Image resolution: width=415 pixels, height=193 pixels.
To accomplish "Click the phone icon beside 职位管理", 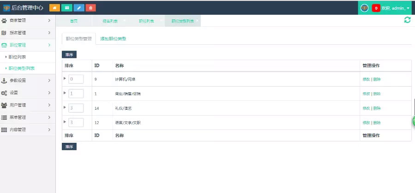I will (4, 45).
